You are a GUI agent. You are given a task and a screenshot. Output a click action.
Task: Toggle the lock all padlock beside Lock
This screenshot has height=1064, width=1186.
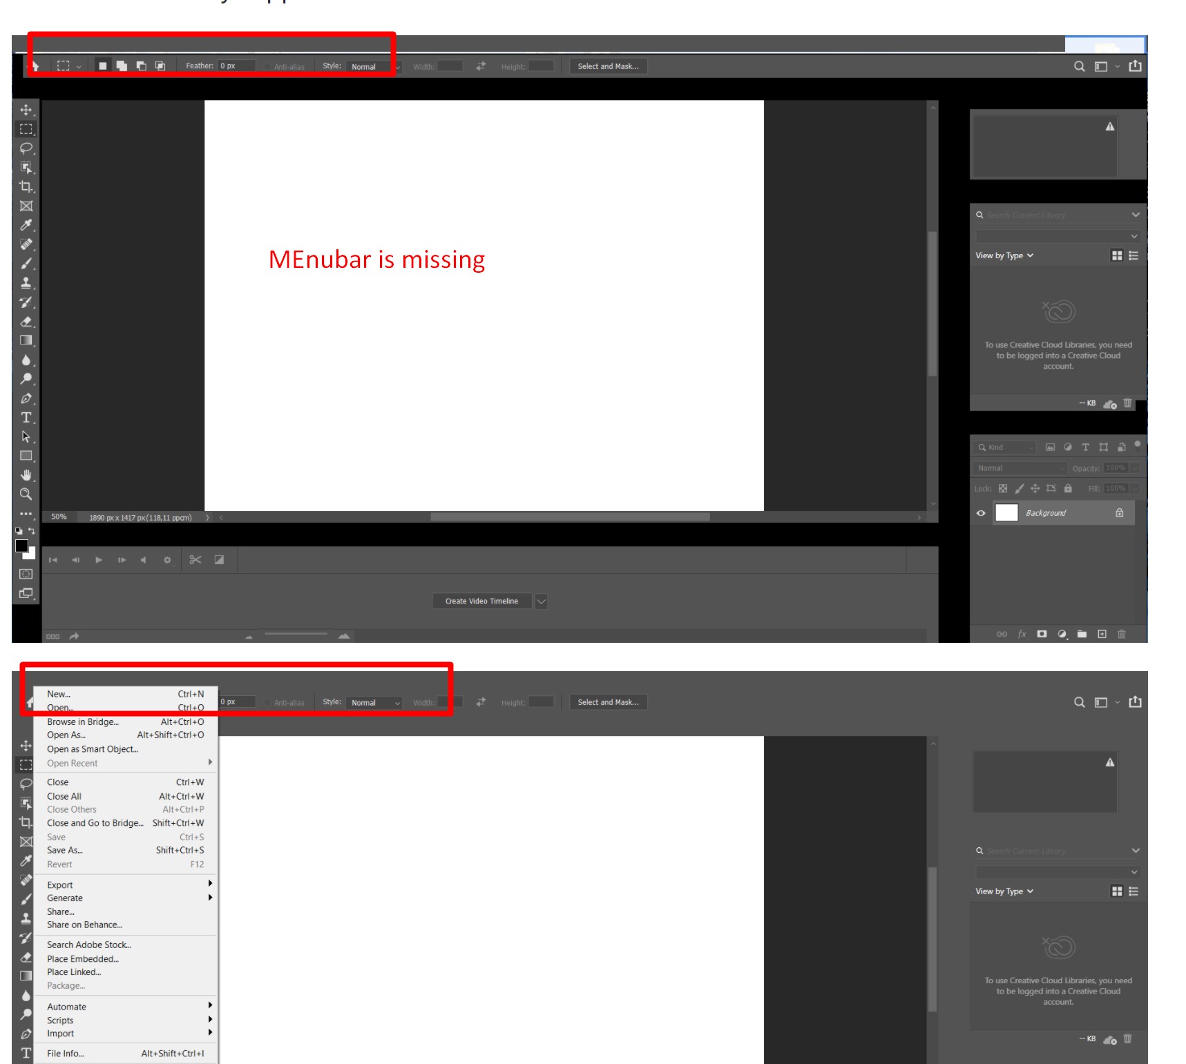point(1068,488)
